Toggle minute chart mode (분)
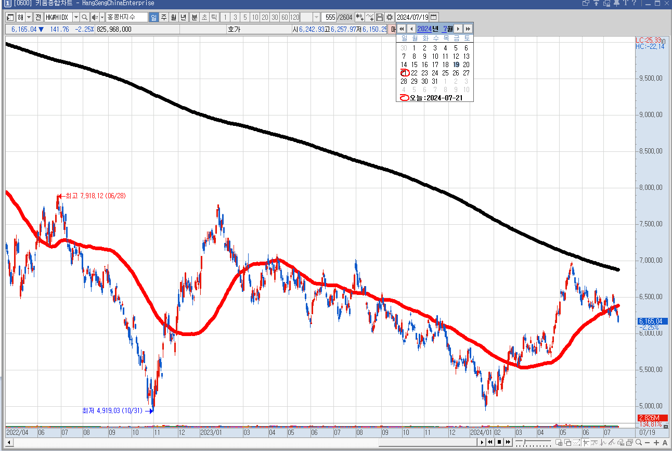672x451 pixels. tap(195, 18)
